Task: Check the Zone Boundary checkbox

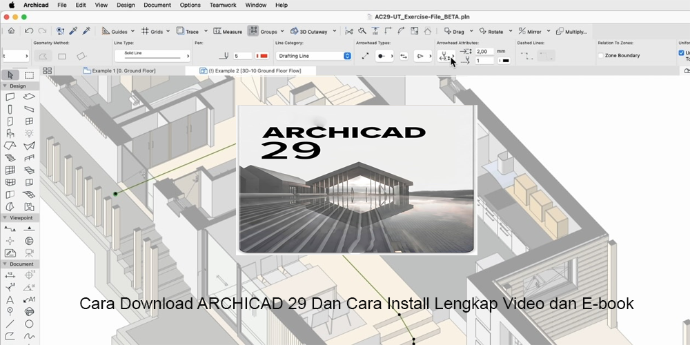Action: pos(601,55)
